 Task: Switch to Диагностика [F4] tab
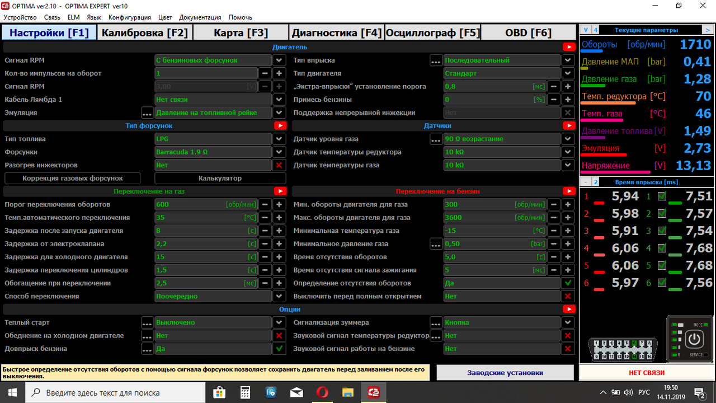pos(337,32)
